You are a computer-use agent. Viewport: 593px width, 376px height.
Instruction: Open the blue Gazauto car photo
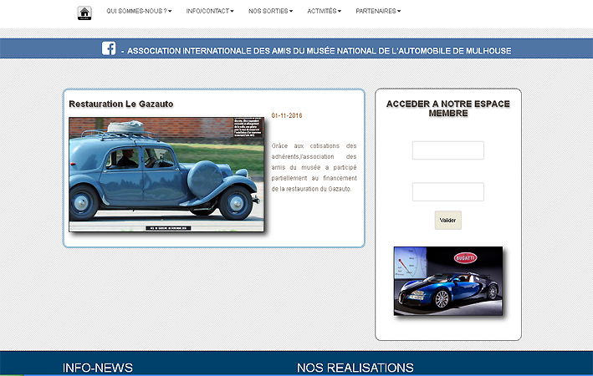click(166, 175)
